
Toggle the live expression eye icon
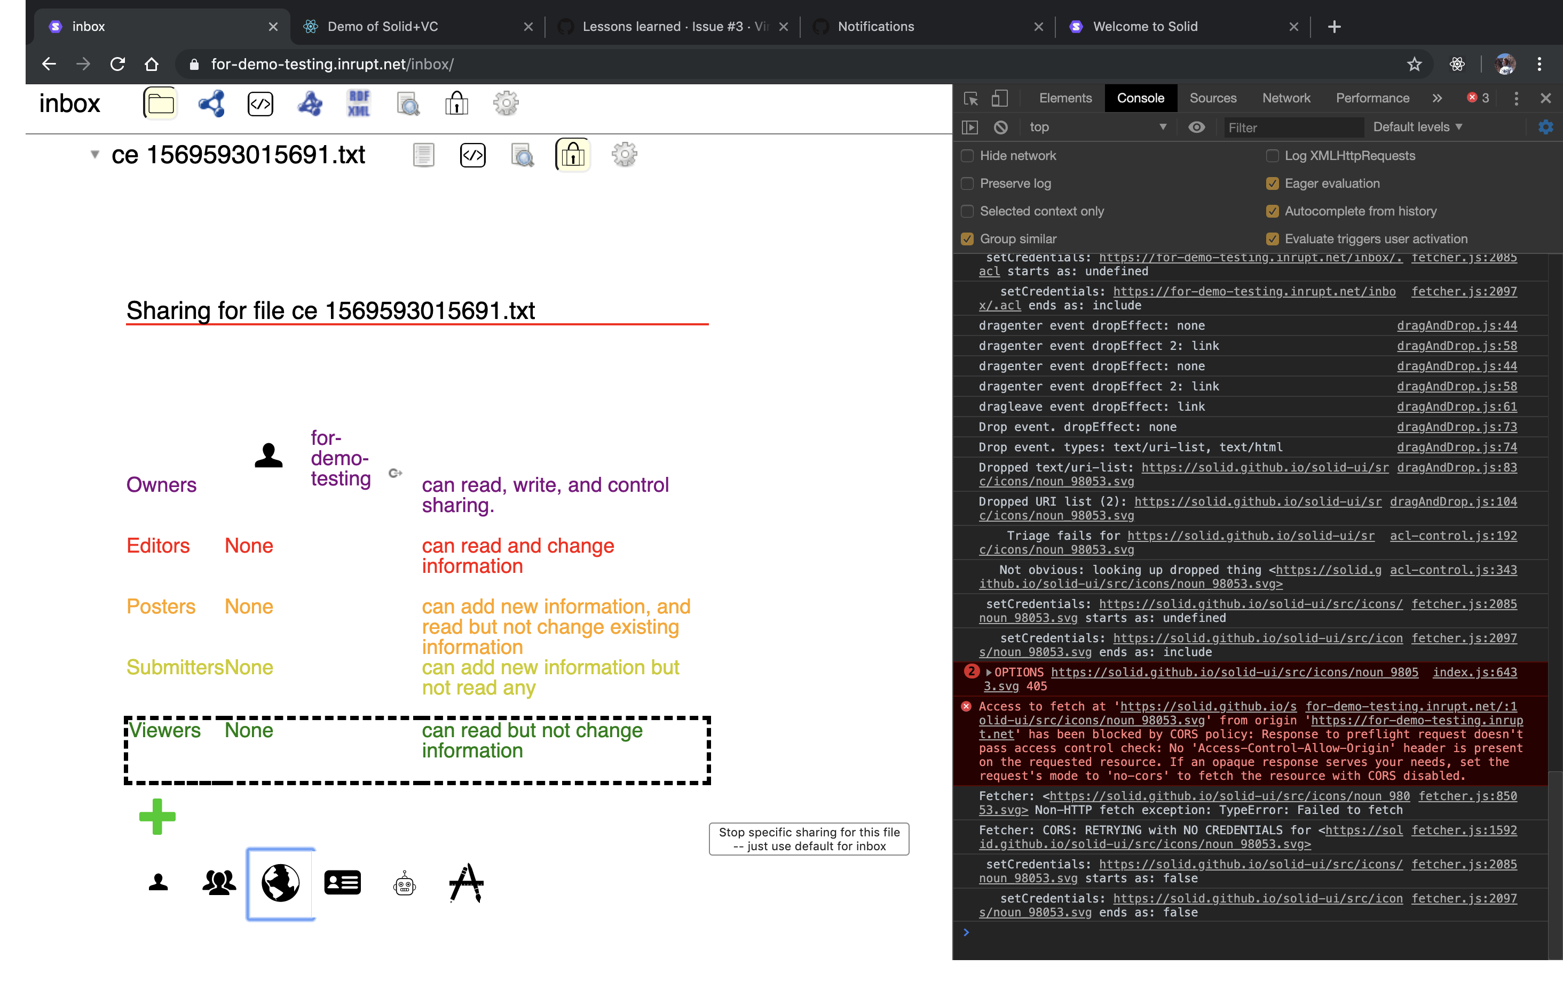coord(1196,127)
